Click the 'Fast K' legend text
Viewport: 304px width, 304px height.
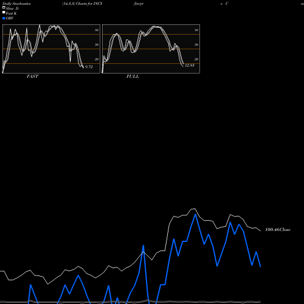[12, 13]
